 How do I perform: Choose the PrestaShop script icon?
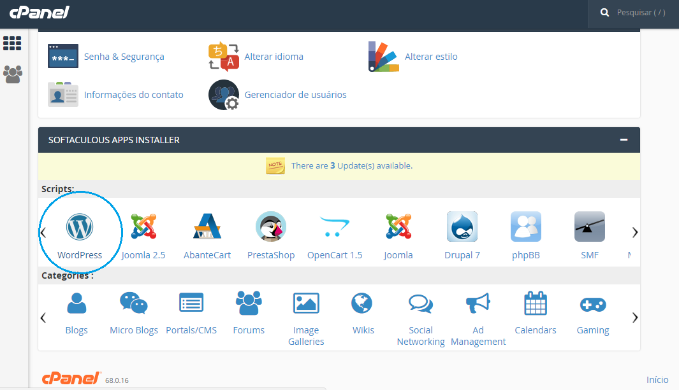click(x=271, y=226)
